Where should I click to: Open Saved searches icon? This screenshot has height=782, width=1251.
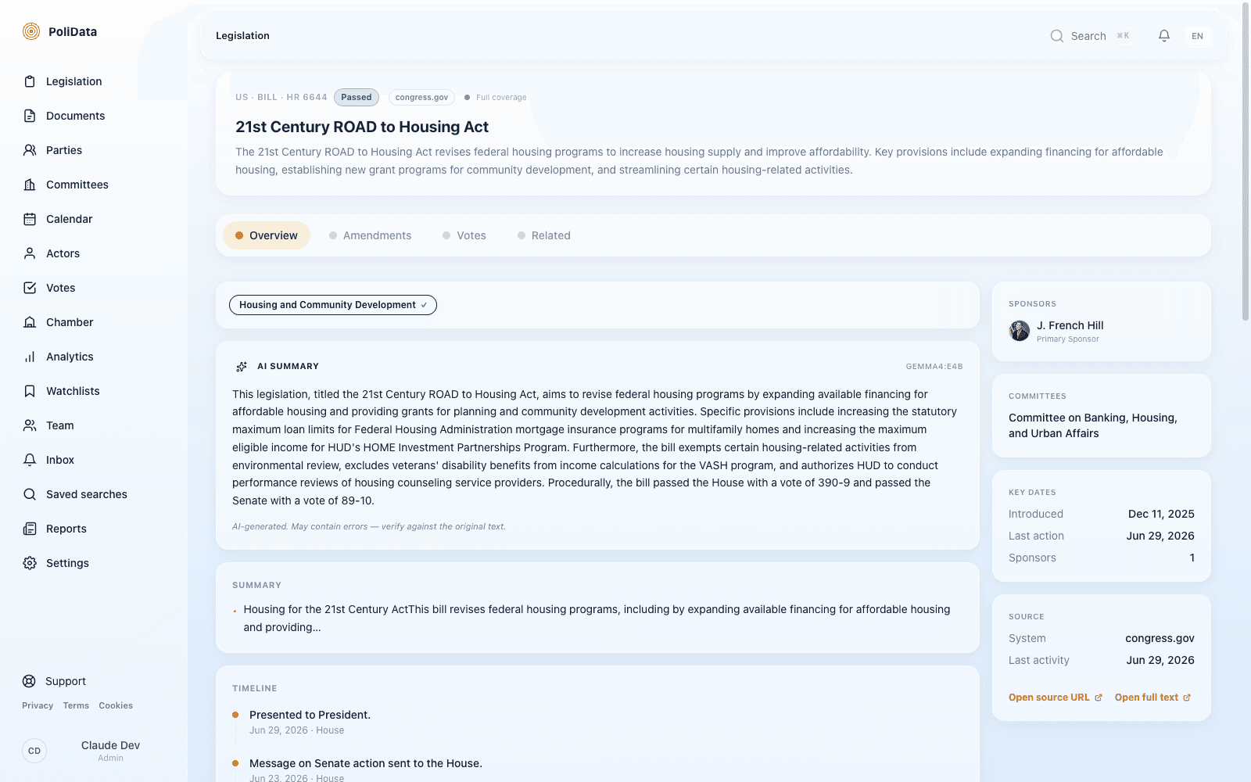30,494
